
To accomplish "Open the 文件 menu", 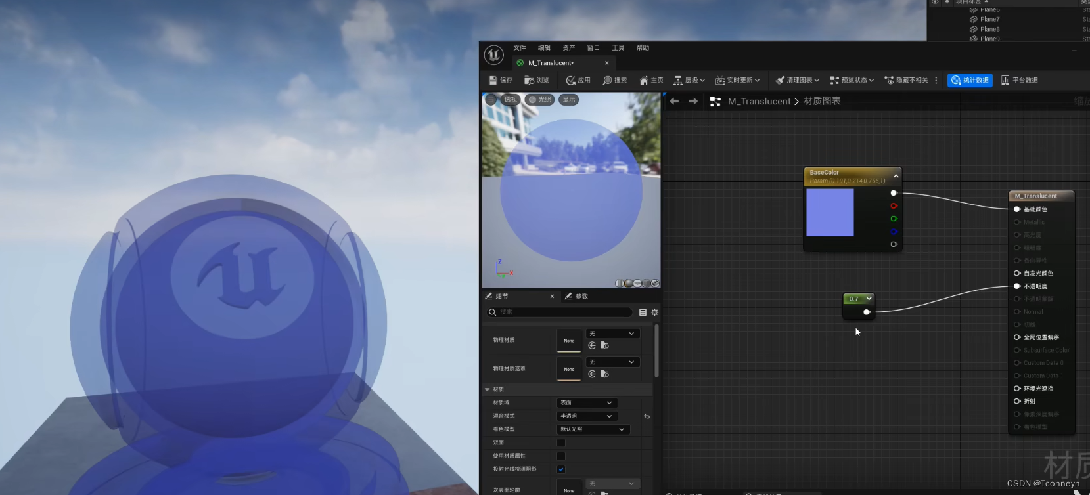I will (x=520, y=48).
